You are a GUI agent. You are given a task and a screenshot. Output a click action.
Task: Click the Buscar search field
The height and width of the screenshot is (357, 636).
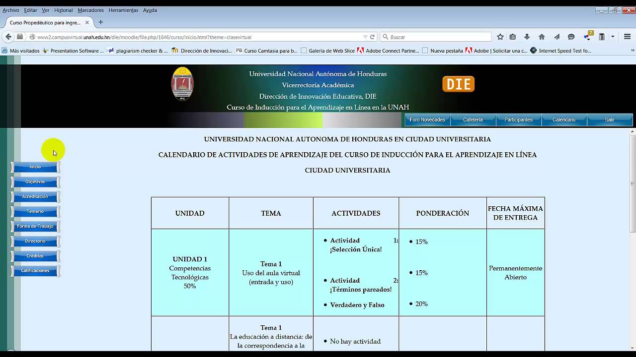[x=436, y=37]
